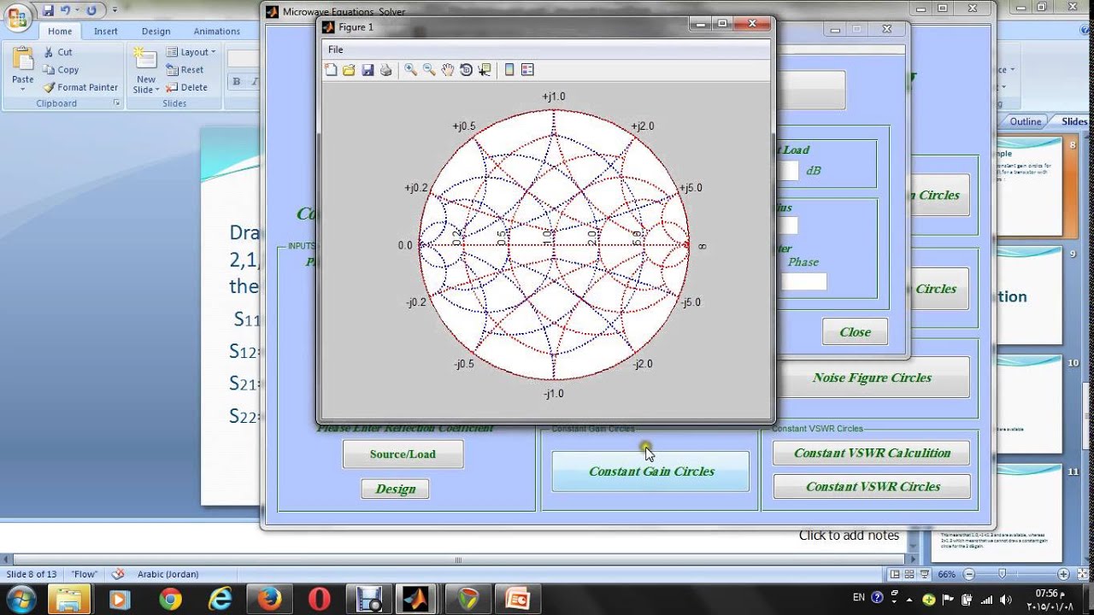Screen dimensions: 1094x615
Task: Print the figure using the printer icon
Action: coord(385,70)
